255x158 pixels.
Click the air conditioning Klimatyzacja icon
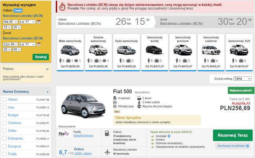115,106
